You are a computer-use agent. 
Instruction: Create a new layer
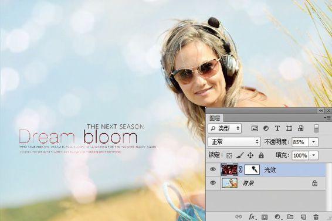[x=303, y=217]
